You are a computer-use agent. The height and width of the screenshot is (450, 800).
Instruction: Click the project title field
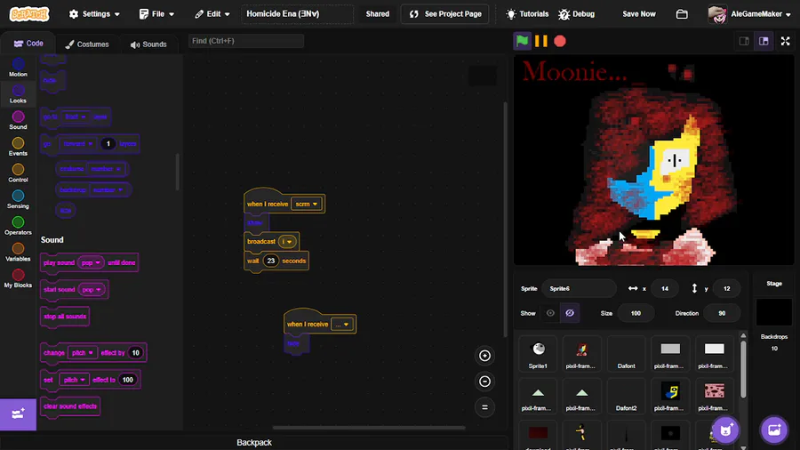(x=298, y=13)
